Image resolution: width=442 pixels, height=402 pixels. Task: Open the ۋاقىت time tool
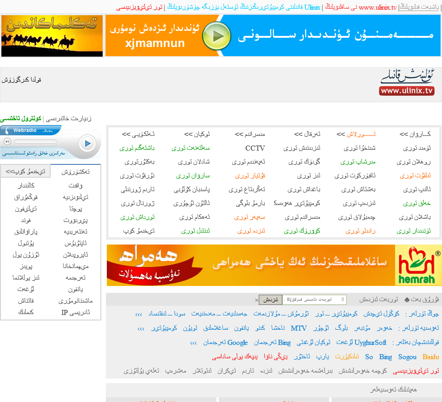[x=76, y=186]
